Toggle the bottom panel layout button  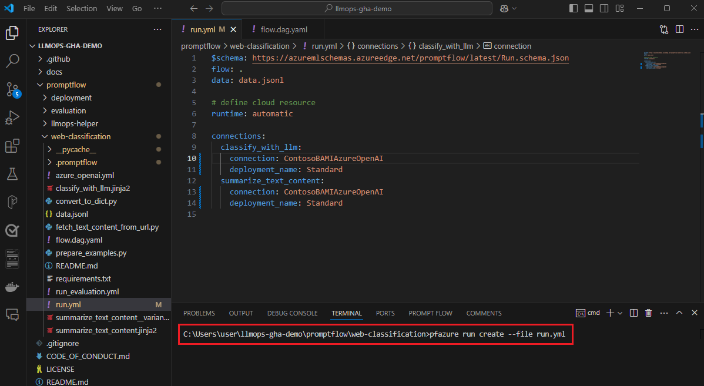click(589, 9)
